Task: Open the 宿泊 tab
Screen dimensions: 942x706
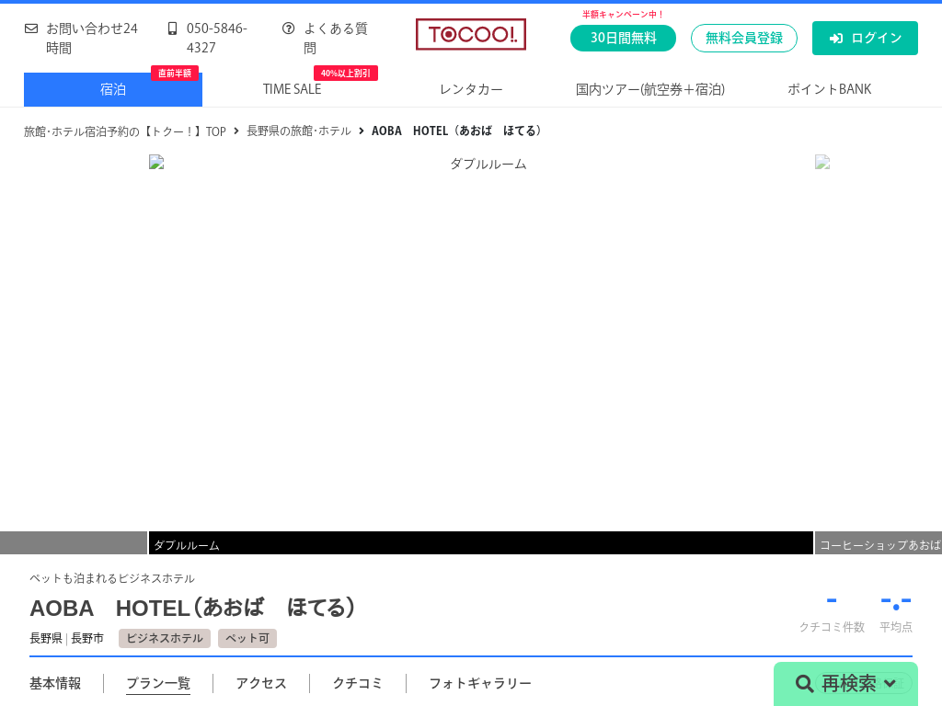Action: click(112, 89)
